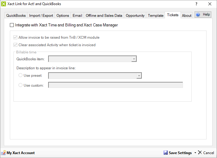
Task: Toggle Clear associated Activity checkbox
Action: click(15, 45)
